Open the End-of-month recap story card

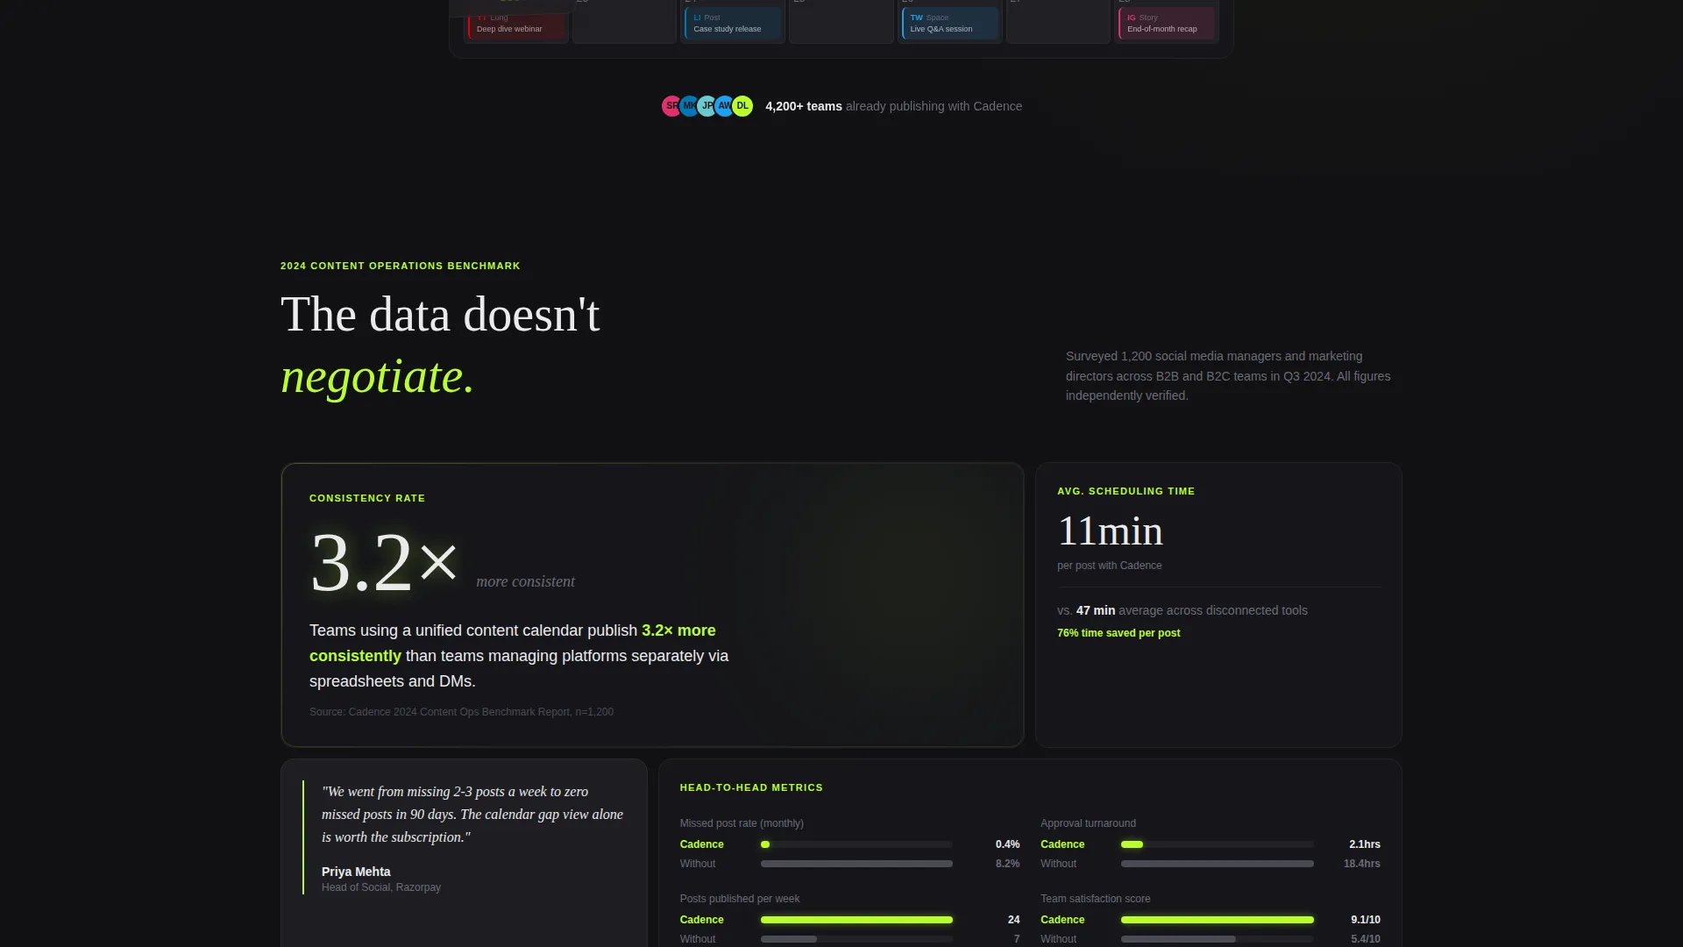pyautogui.click(x=1167, y=23)
